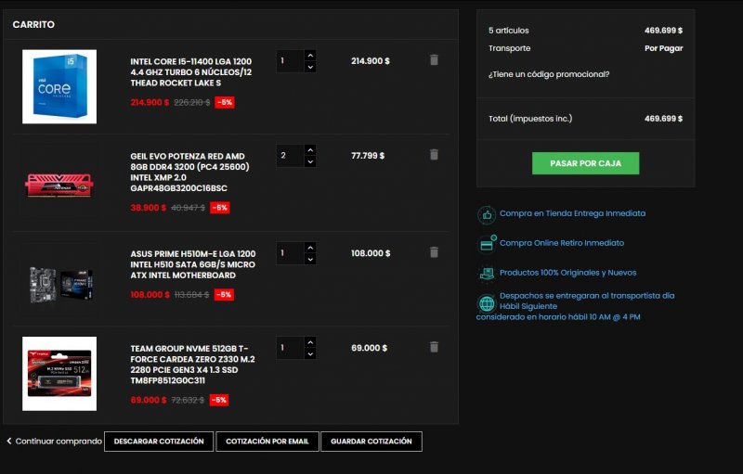Focus the ASUS motherboard quantity field
This screenshot has height=474, width=743.
tap(290, 253)
